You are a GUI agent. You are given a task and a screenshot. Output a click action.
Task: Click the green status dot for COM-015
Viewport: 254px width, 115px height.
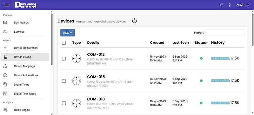[x=201, y=80]
